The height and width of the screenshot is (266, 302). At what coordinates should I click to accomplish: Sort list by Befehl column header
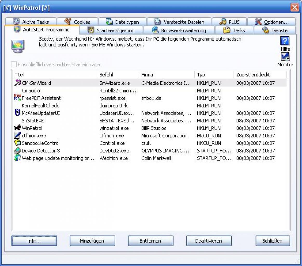tap(118, 75)
